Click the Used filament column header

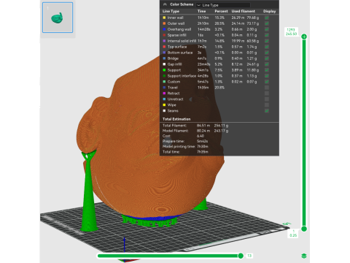[x=244, y=11]
